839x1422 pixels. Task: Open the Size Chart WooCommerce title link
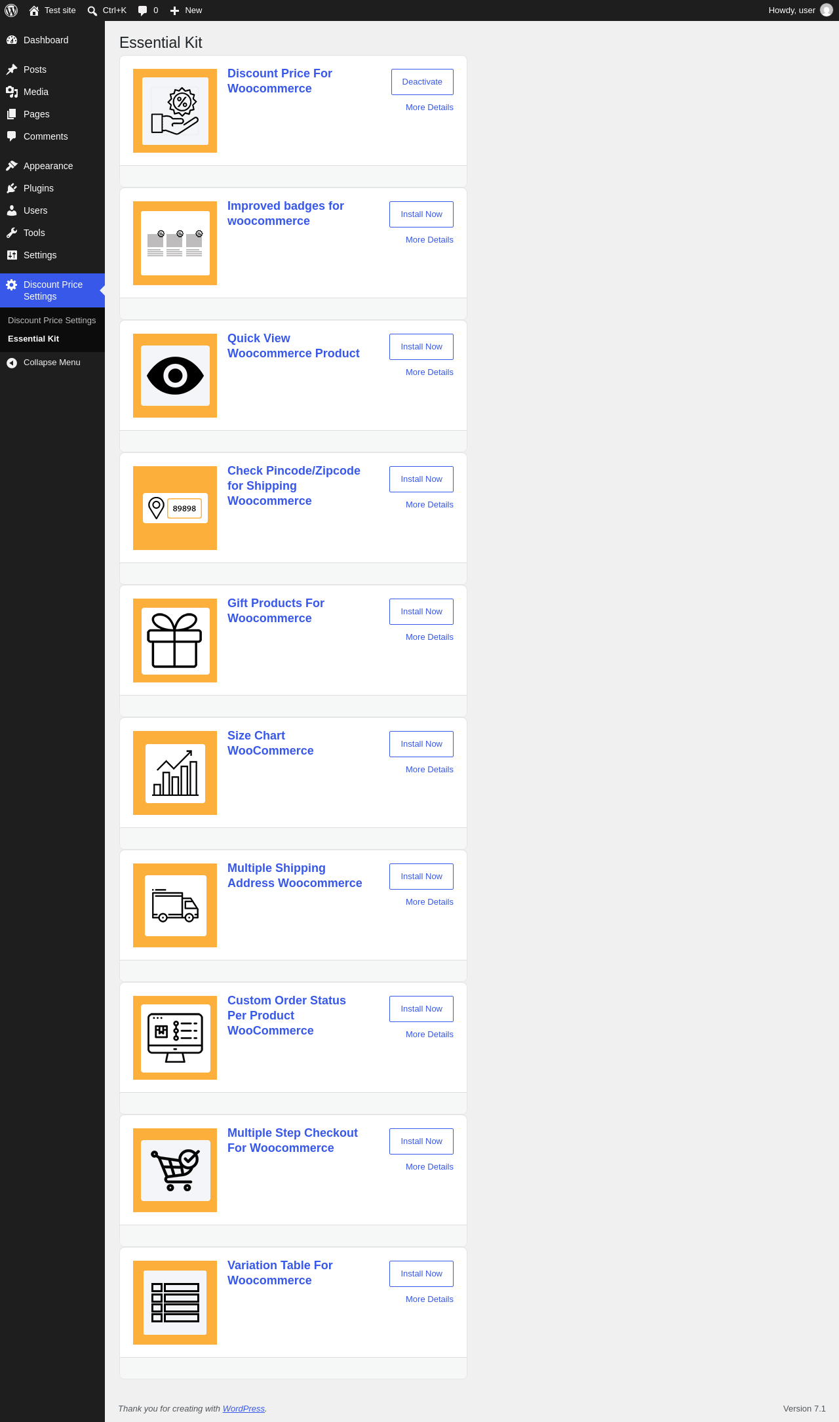(271, 743)
